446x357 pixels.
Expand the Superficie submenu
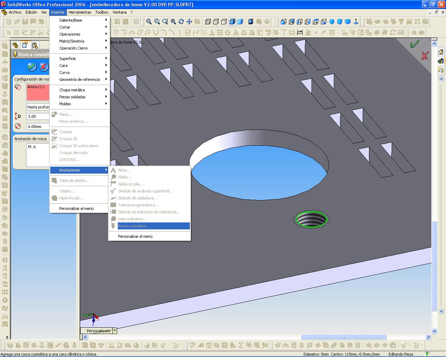pos(79,59)
